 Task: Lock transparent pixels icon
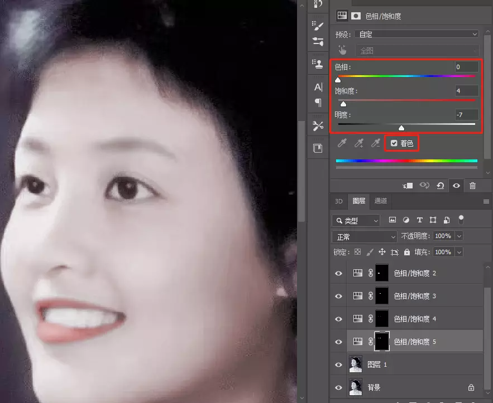[357, 252]
